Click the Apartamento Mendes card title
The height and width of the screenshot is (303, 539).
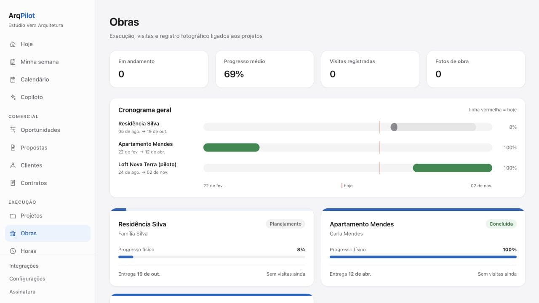(362, 224)
